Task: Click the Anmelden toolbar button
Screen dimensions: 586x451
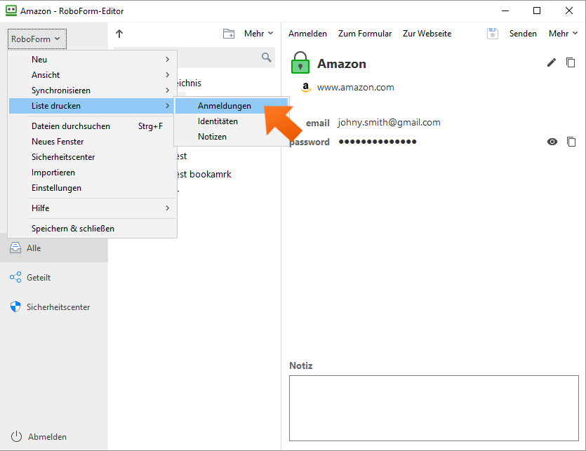Action: point(307,34)
